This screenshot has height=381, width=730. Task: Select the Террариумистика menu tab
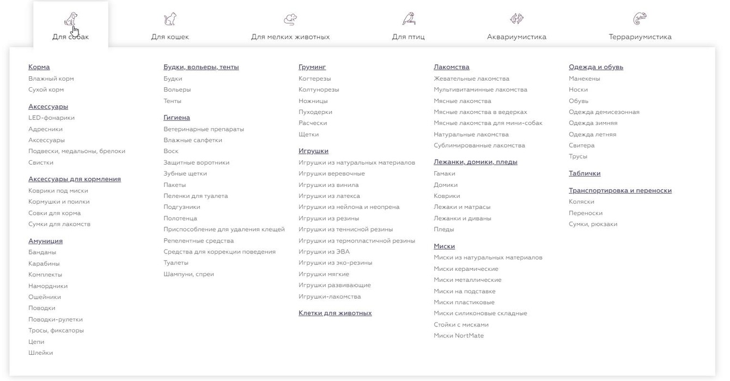click(x=640, y=37)
